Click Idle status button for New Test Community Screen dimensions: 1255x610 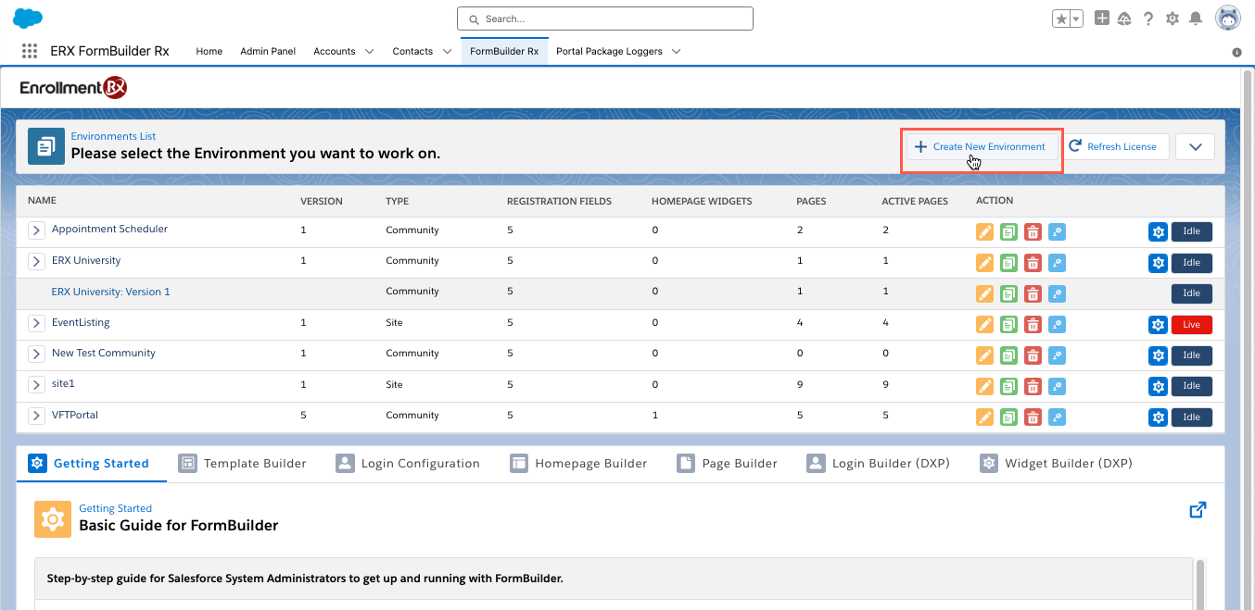[x=1191, y=355]
